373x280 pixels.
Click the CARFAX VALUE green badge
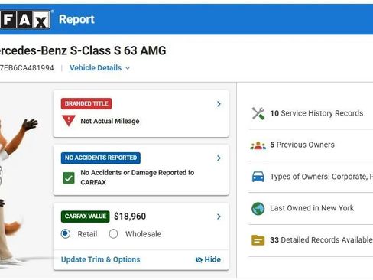point(86,217)
